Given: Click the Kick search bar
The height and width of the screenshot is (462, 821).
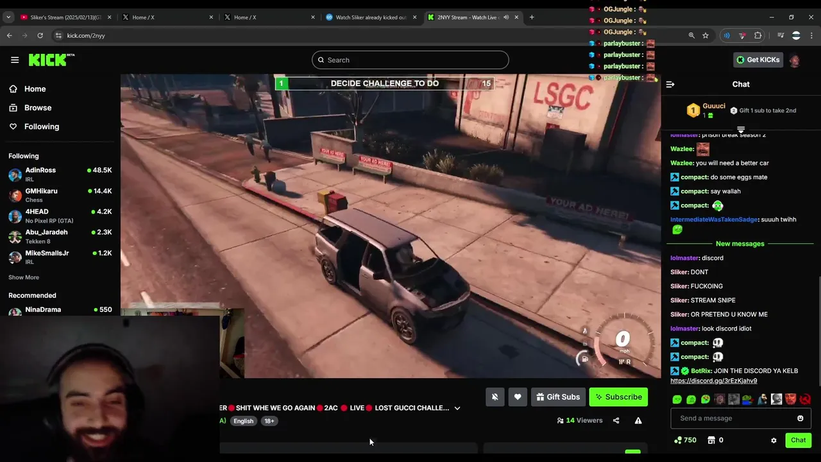Looking at the screenshot, I should point(410,60).
